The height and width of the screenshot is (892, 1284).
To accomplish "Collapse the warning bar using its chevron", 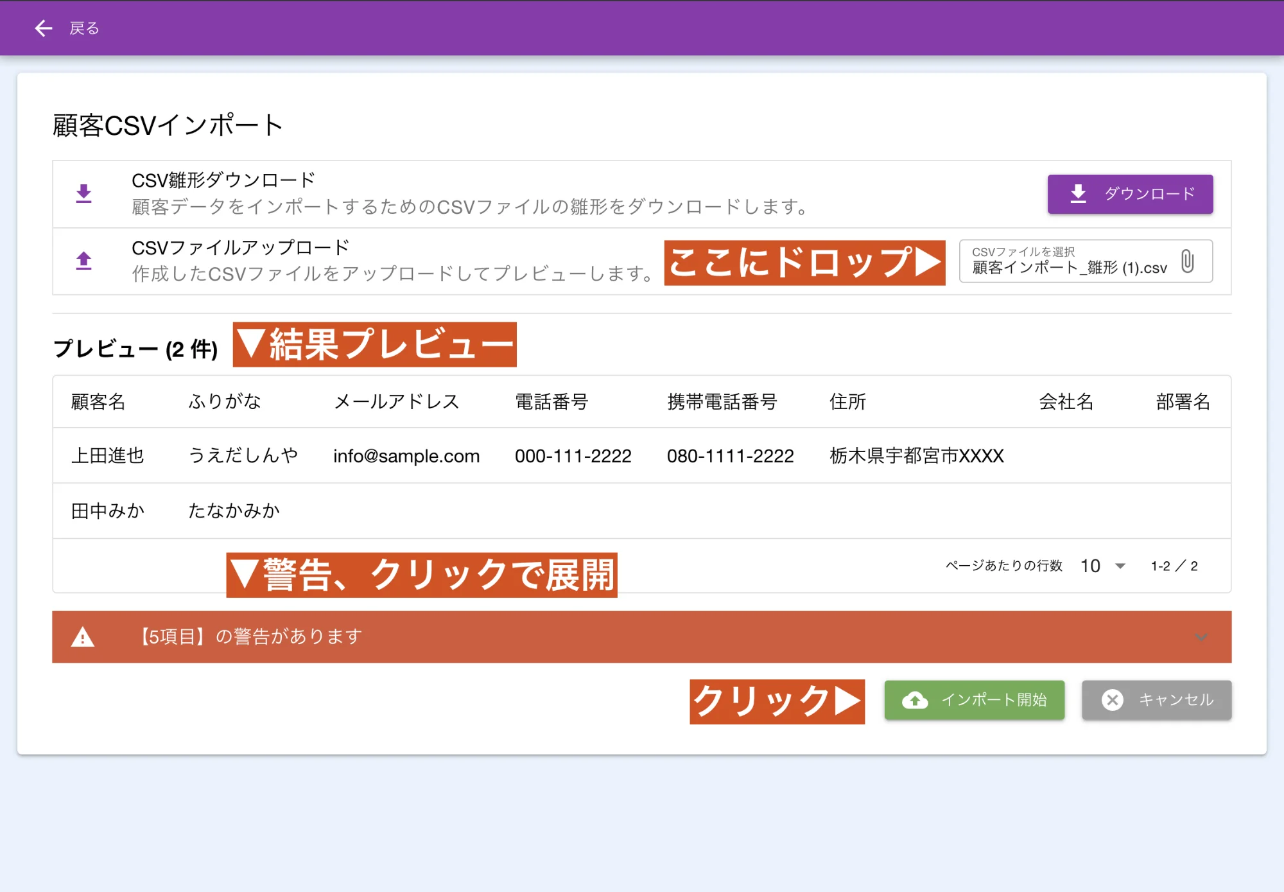I will click(x=1201, y=637).
